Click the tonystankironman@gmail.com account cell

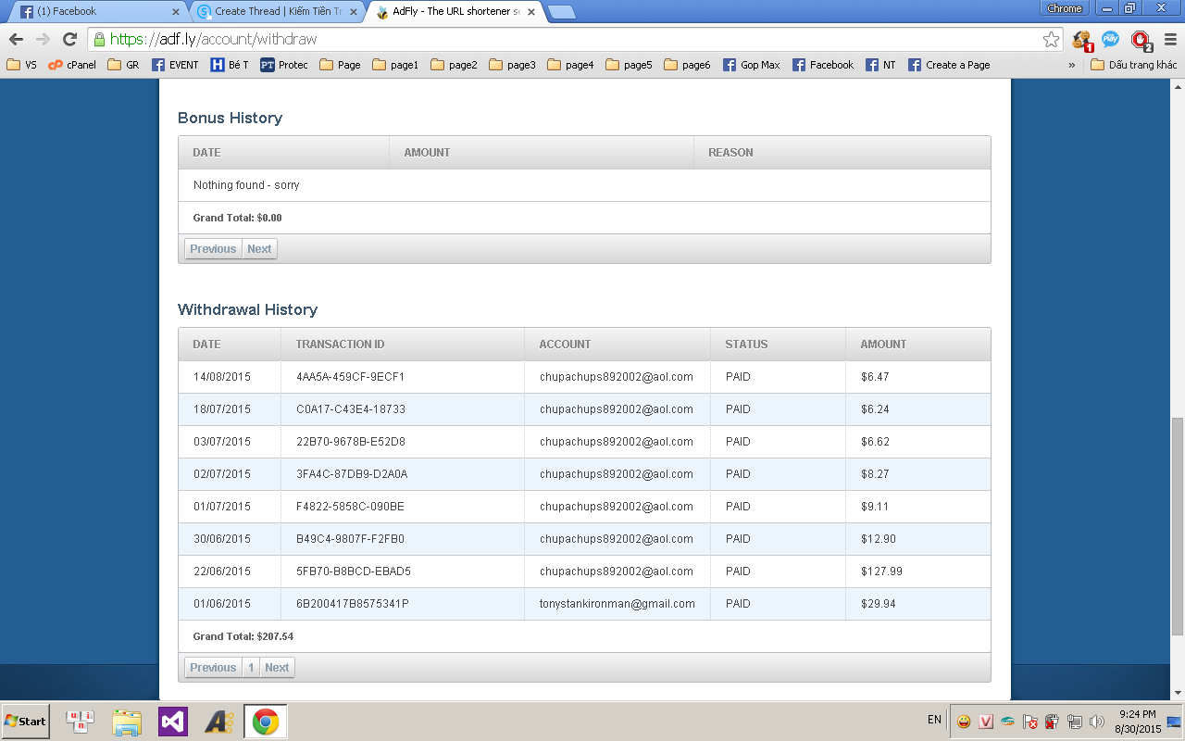(x=617, y=604)
